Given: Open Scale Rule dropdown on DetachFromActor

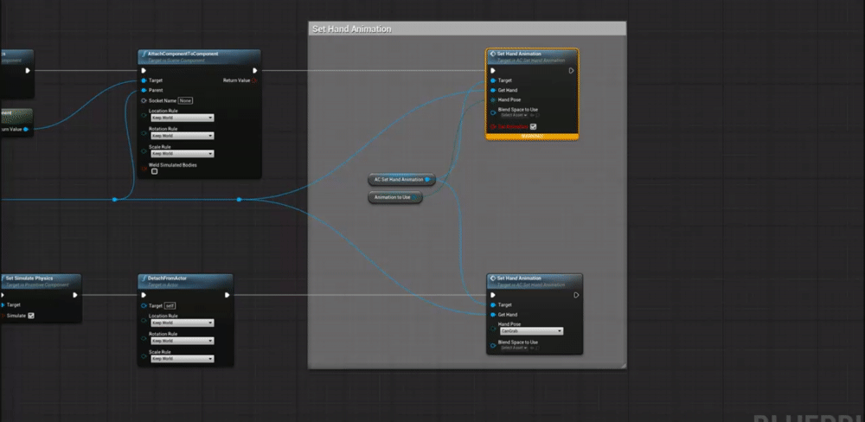Looking at the screenshot, I should (182, 359).
